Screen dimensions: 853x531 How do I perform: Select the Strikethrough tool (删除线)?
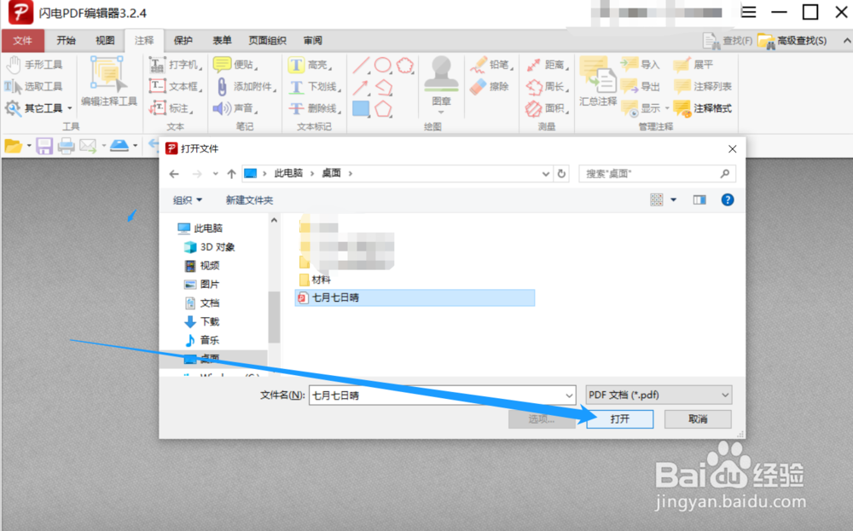[x=315, y=108]
